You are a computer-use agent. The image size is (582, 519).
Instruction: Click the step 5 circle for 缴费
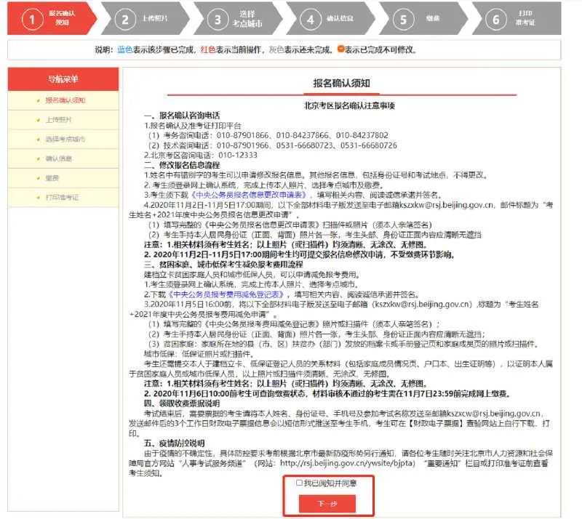pos(404,20)
